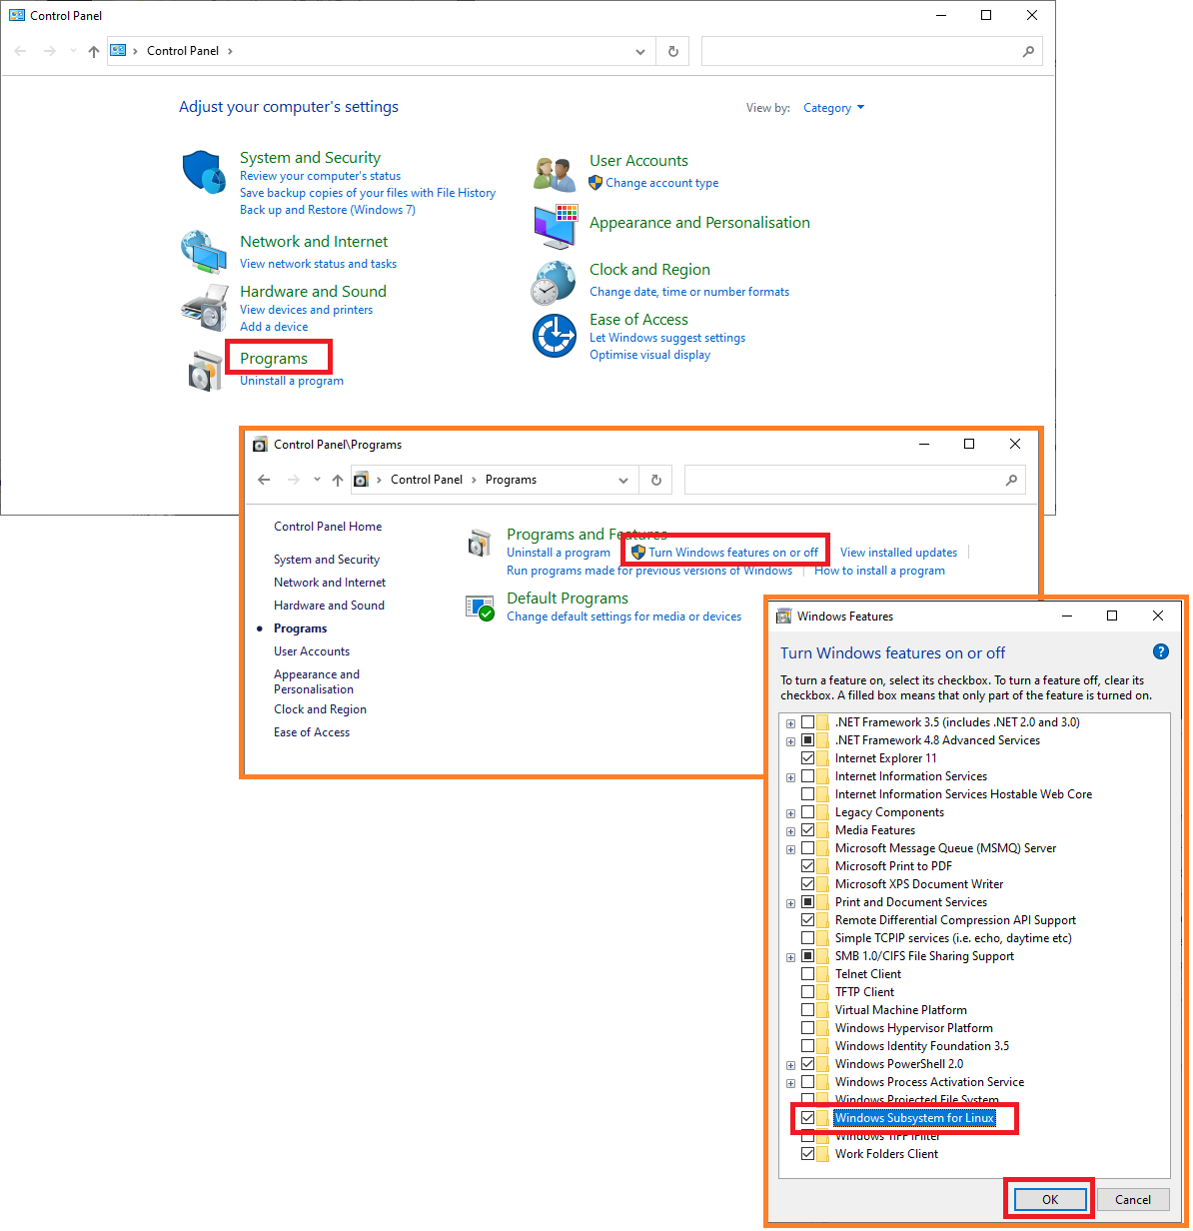This screenshot has width=1193, height=1231.
Task: Select Programs in the Control Panel sidebar
Action: tap(300, 627)
